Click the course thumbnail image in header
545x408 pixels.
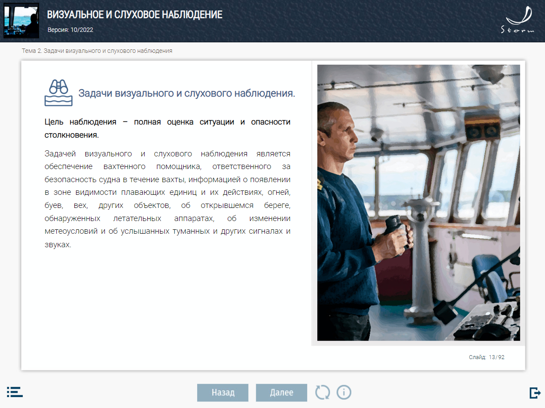click(x=21, y=21)
